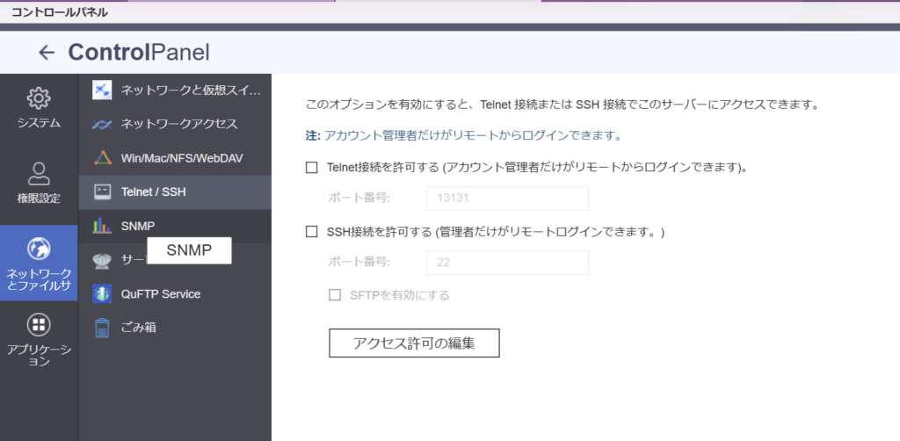900x441 pixels.
Task: Click the QuFTP Service icon
Action: pos(103,294)
